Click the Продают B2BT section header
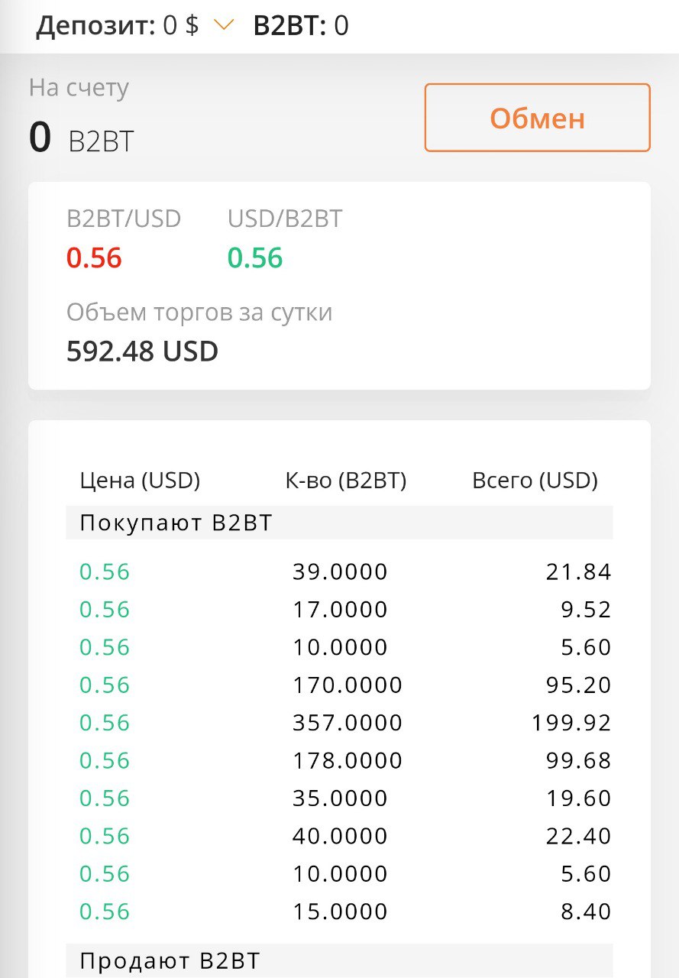 339,960
